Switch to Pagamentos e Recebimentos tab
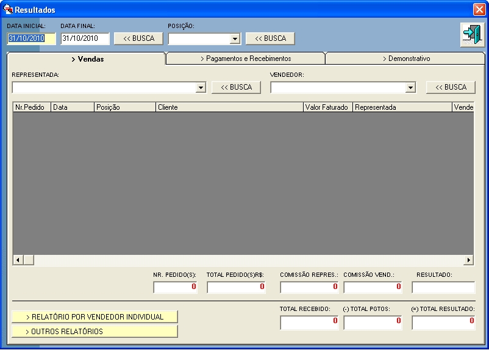The height and width of the screenshot is (350, 489). click(x=246, y=59)
